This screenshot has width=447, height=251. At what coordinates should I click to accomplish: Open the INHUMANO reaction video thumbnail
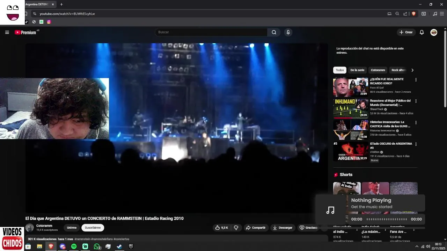click(351, 108)
